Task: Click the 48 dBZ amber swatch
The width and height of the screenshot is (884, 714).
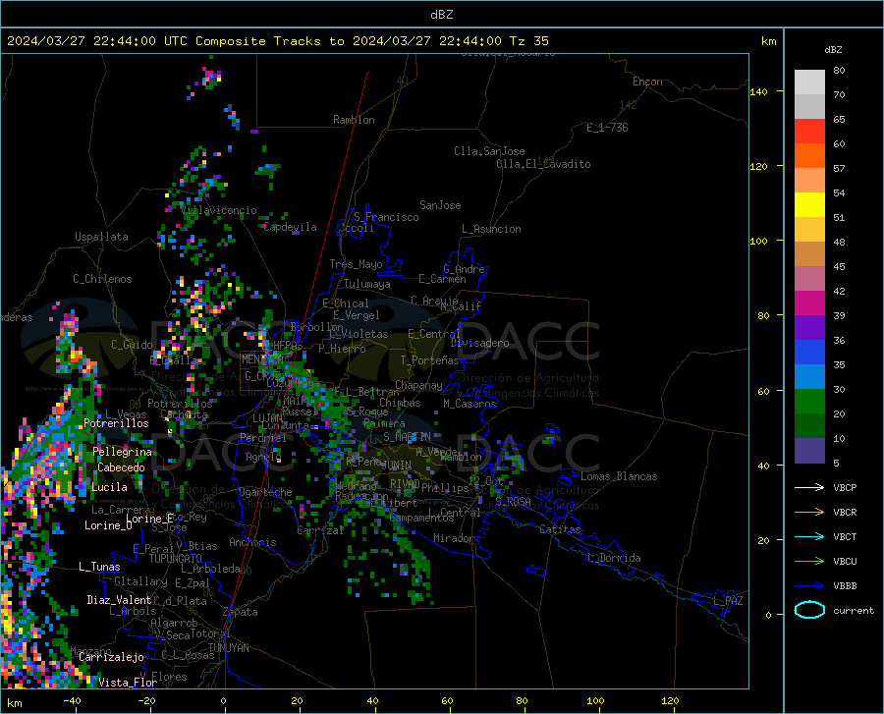Action: pos(809,254)
